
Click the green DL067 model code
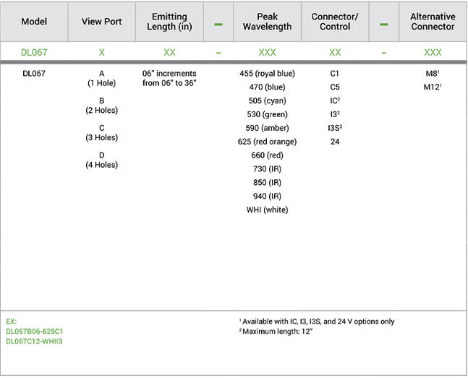point(34,53)
